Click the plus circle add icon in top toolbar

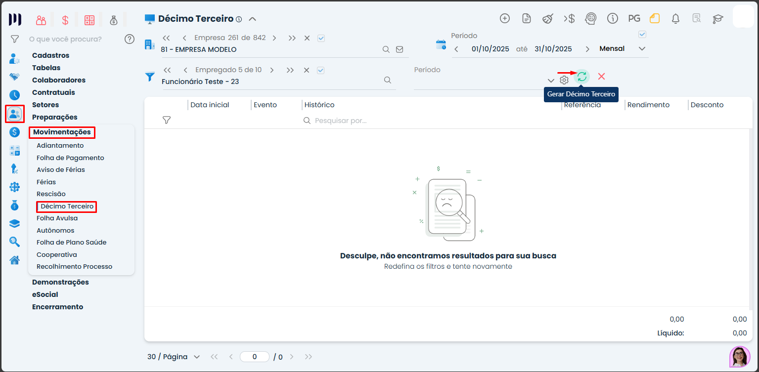(x=505, y=19)
